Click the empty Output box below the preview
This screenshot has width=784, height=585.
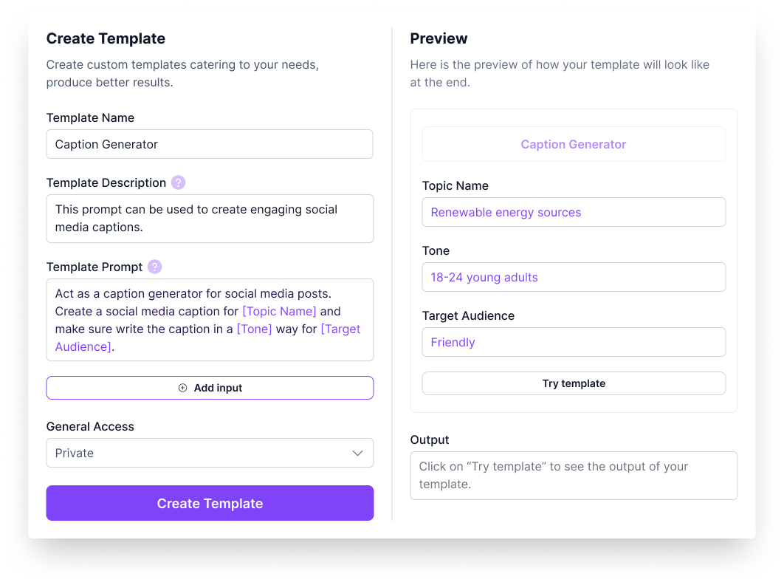point(574,475)
